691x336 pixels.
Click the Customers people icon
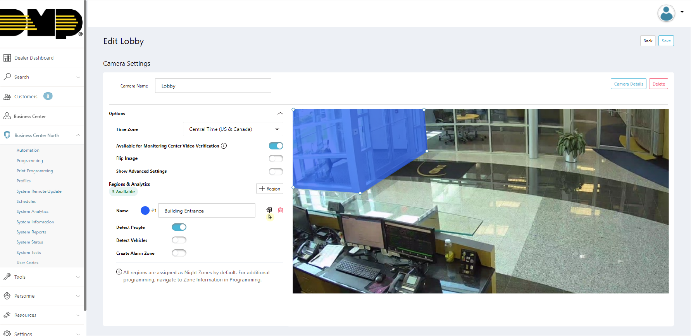click(7, 97)
